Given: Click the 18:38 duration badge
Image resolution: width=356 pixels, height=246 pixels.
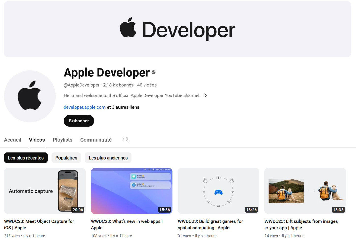Looking at the screenshot, I should click(338, 210).
